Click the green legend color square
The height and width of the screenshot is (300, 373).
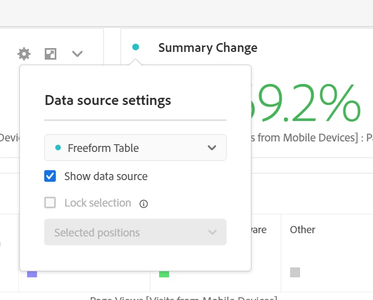pyautogui.click(x=164, y=274)
